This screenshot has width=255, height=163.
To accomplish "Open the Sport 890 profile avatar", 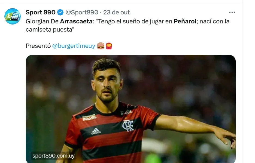I will 13,16.
